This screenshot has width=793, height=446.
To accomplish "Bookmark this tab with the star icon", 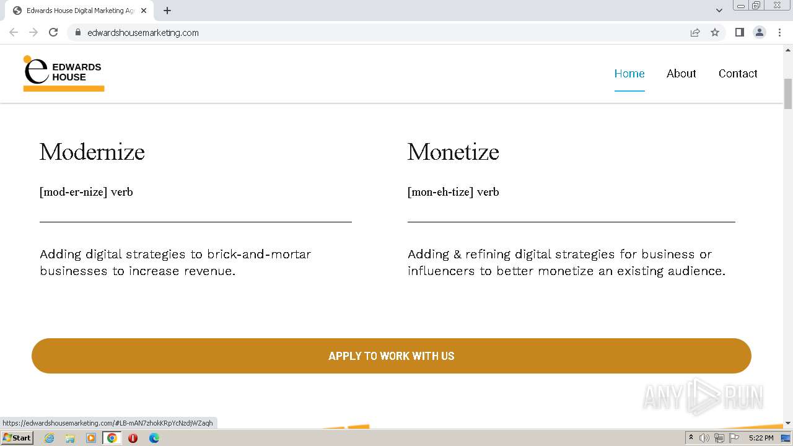I will point(715,32).
